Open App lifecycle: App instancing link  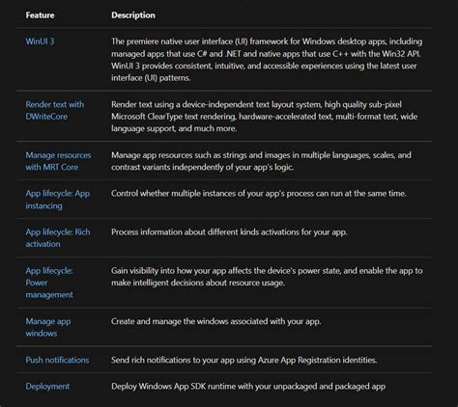(x=58, y=200)
